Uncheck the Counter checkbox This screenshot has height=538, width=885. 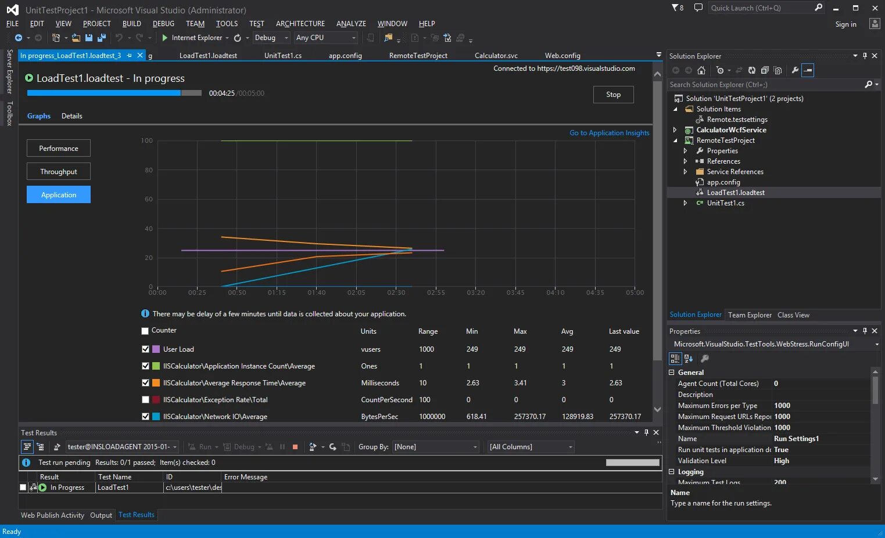pos(145,331)
